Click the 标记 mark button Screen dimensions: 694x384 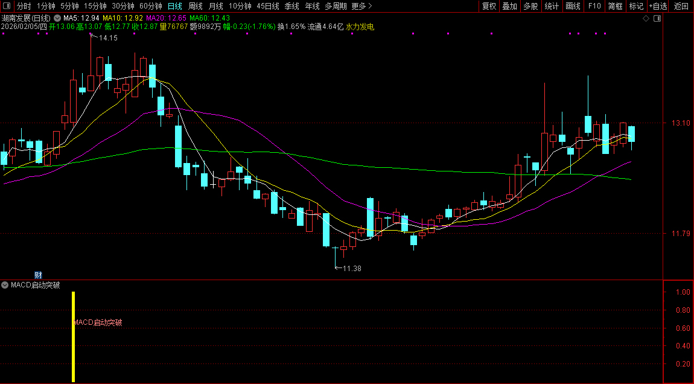[636, 6]
